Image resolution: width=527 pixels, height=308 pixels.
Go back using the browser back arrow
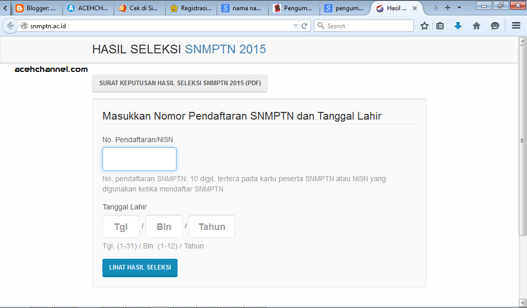click(x=10, y=26)
